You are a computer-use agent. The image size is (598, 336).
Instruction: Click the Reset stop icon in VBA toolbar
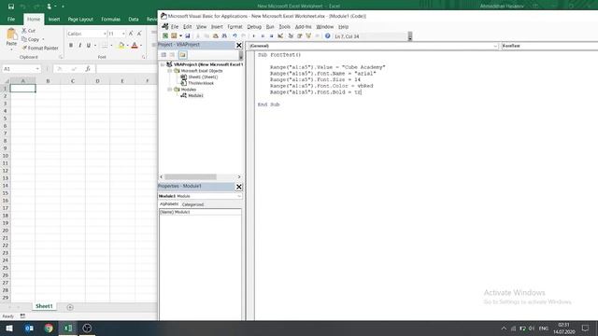(271, 35)
